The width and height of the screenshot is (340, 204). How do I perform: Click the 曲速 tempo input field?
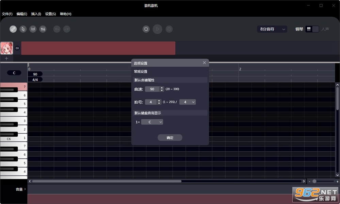pyautogui.click(x=152, y=89)
